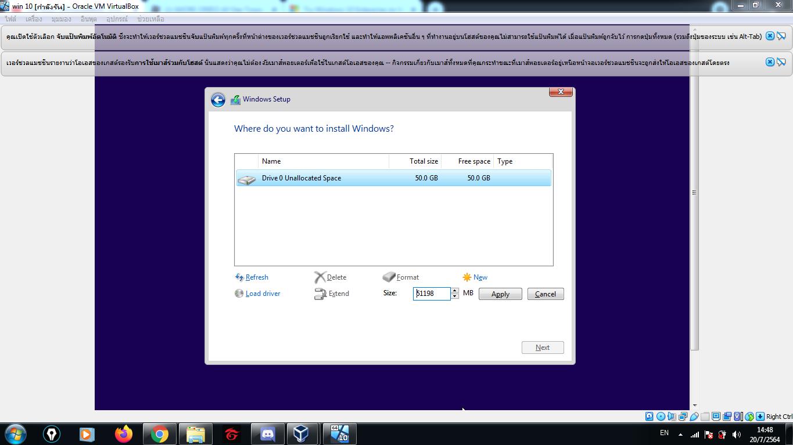Click the display settings status icon
The width and height of the screenshot is (793, 445).
pyautogui.click(x=716, y=417)
